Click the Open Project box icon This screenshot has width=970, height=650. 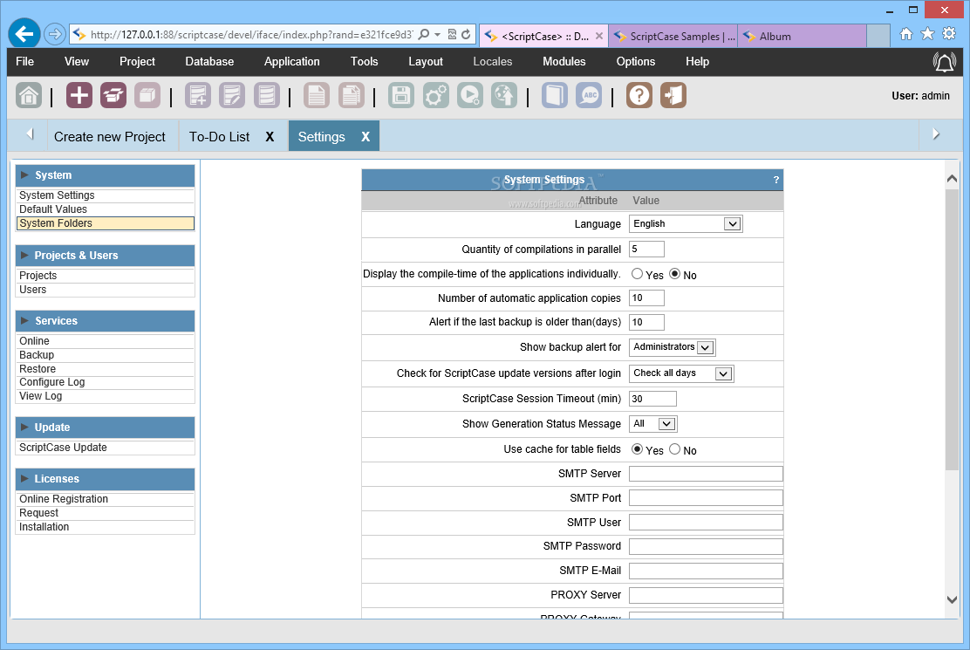[113, 96]
